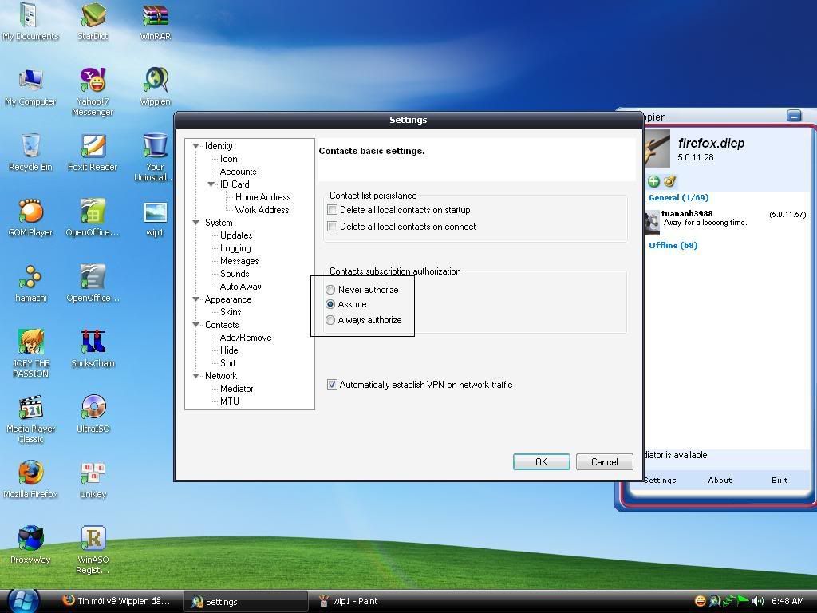Select the Yahoo!7 Messenger desktop icon
The image size is (817, 613).
(93, 91)
